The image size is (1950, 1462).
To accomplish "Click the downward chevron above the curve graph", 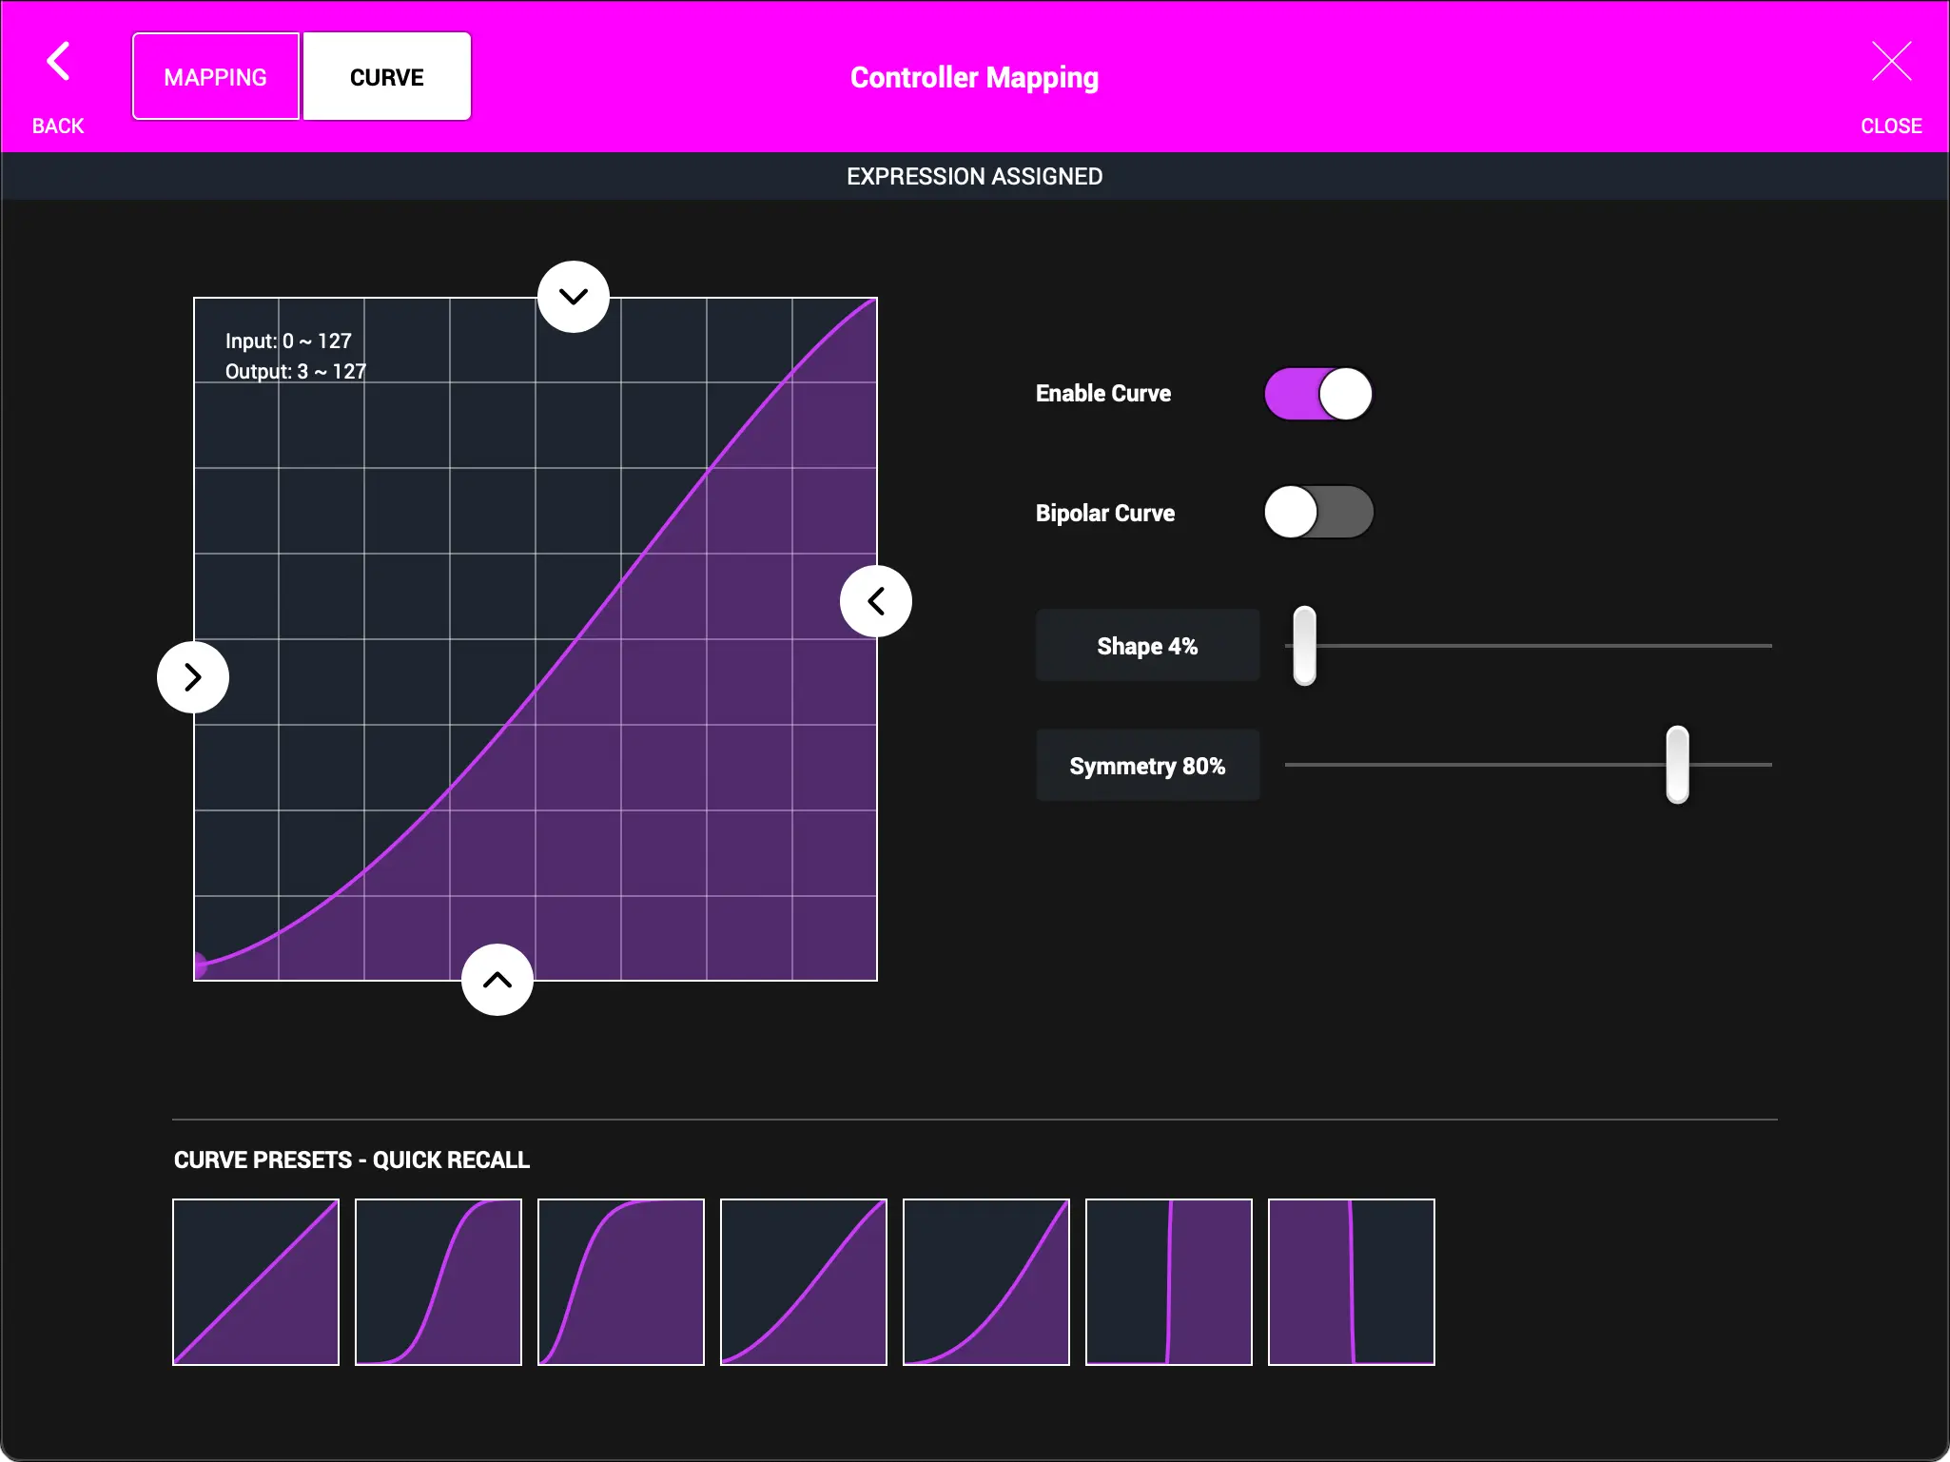I will pyautogui.click(x=573, y=296).
